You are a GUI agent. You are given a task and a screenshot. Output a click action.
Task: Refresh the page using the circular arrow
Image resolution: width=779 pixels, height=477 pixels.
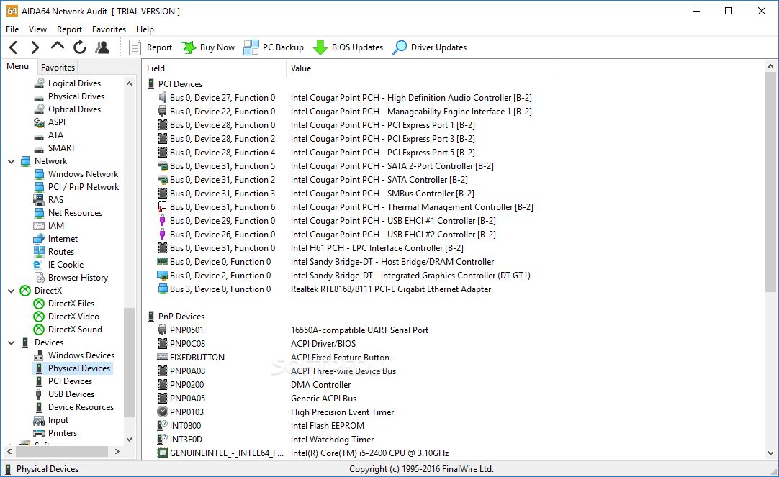pos(80,47)
